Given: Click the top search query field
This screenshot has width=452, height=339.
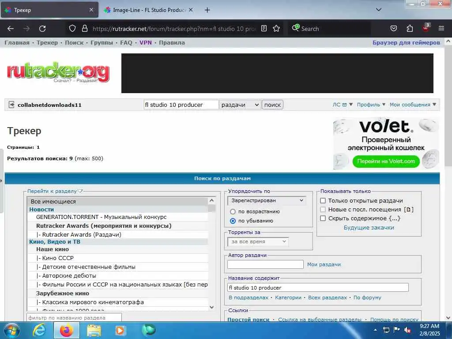Looking at the screenshot, I should tap(181, 105).
